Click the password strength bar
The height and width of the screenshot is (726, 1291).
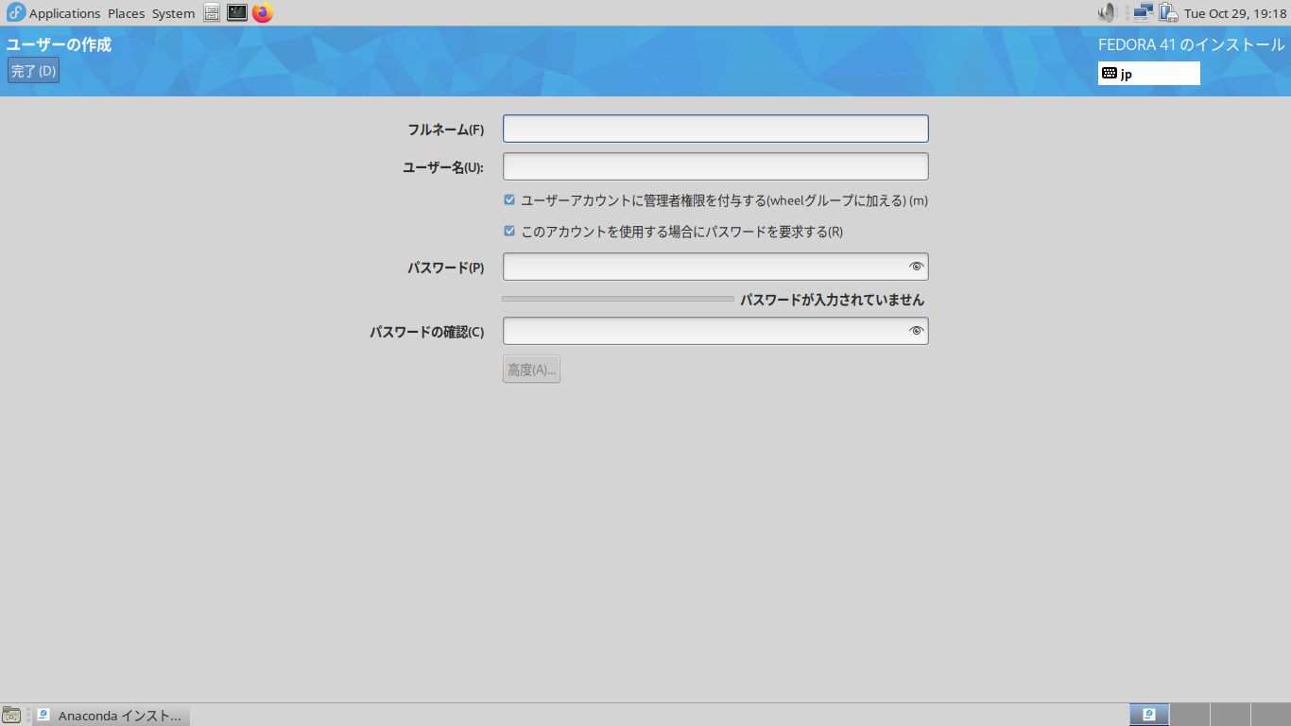[x=618, y=299]
